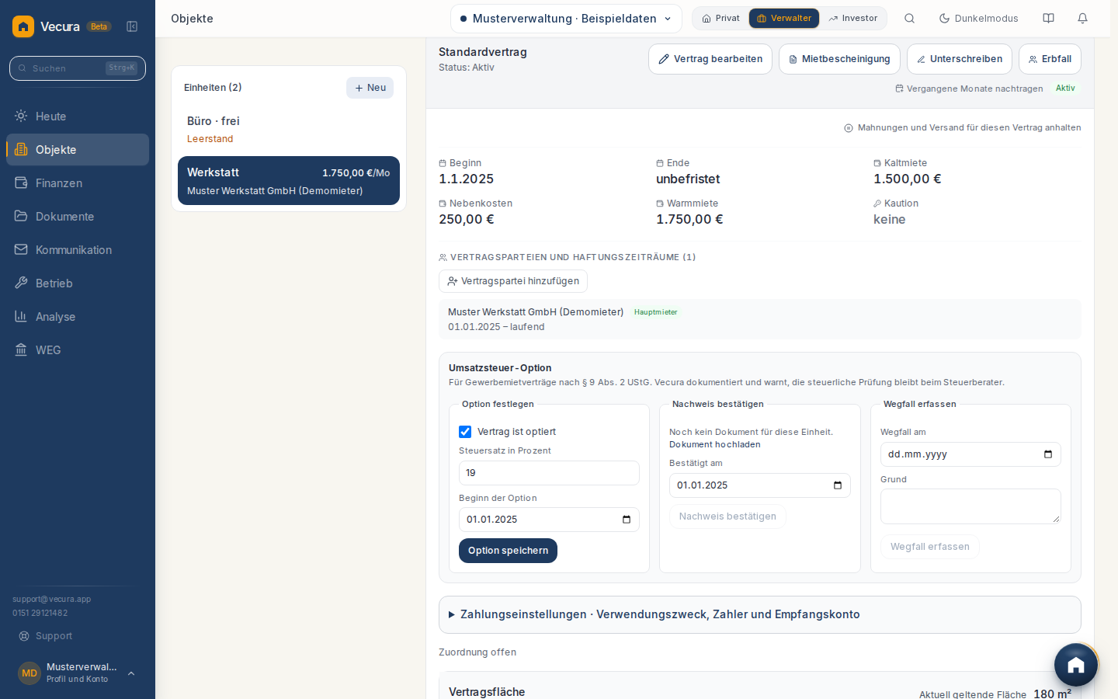Viewport: 1118px width, 699px height.
Task: Open Objekte section
Action: tap(78, 150)
